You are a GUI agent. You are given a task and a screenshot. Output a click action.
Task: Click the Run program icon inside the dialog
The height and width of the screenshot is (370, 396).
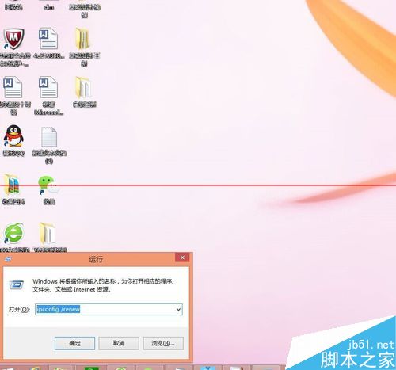tap(17, 284)
